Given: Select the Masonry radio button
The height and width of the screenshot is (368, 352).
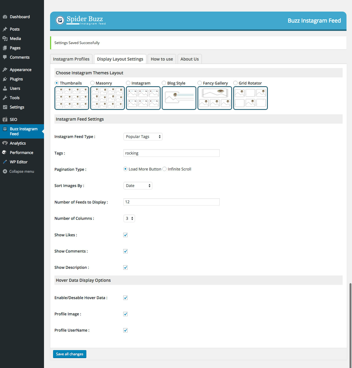Looking at the screenshot, I should tap(92, 83).
